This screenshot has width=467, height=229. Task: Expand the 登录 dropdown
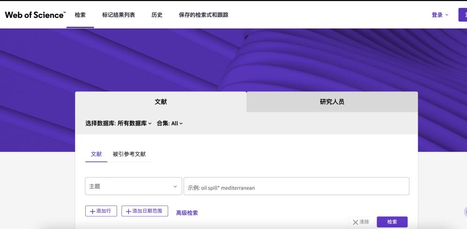point(440,15)
